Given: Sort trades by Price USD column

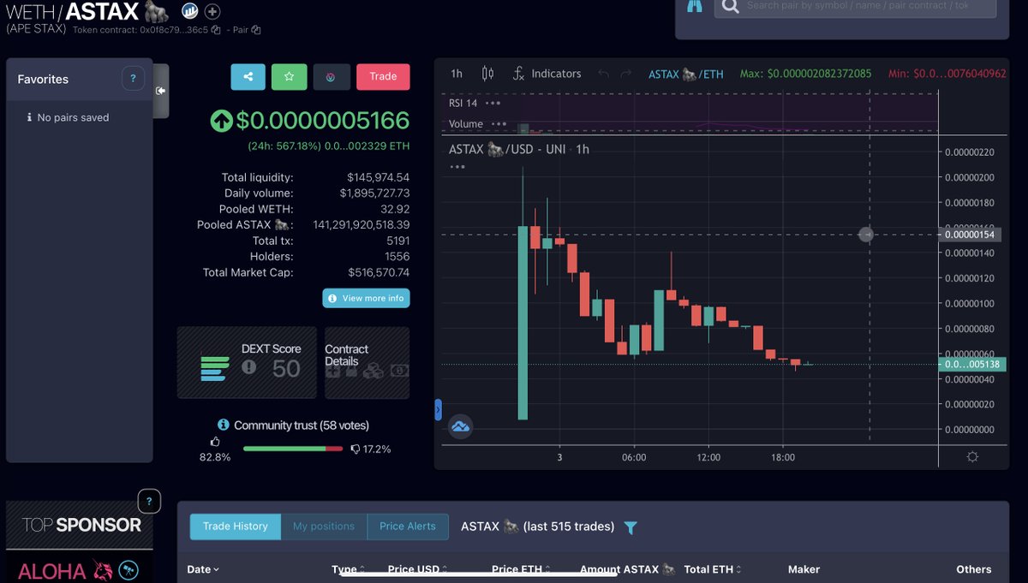Looking at the screenshot, I should click(417, 569).
